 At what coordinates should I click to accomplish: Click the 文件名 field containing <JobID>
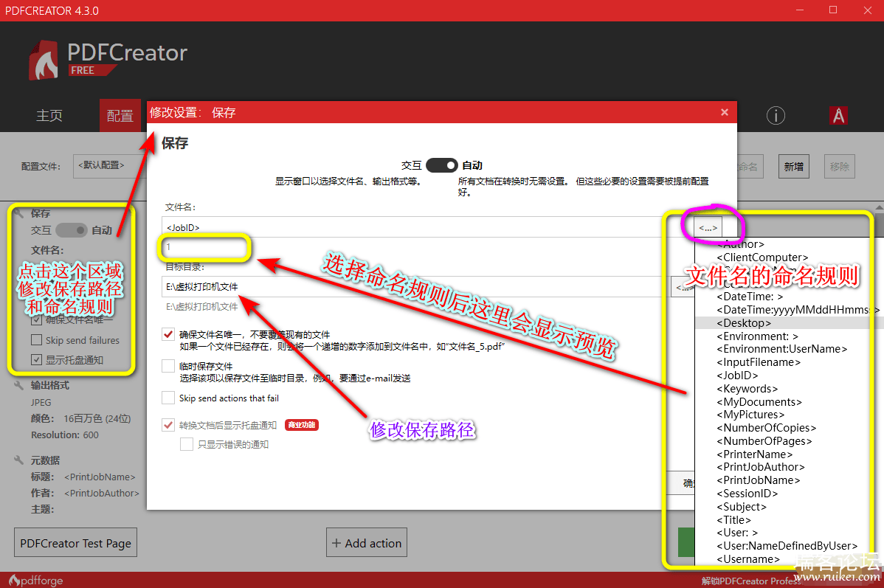pos(428,227)
